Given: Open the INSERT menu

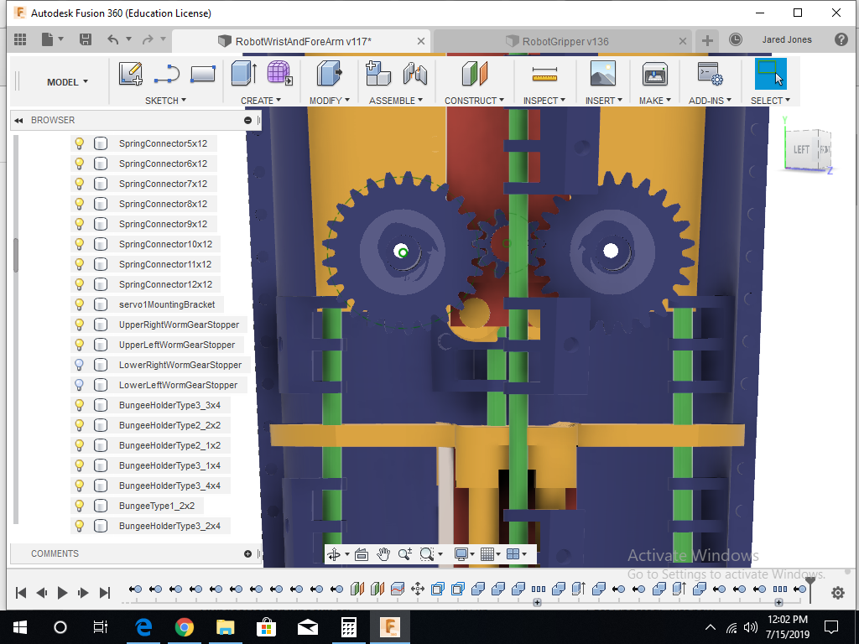Looking at the screenshot, I should point(604,101).
